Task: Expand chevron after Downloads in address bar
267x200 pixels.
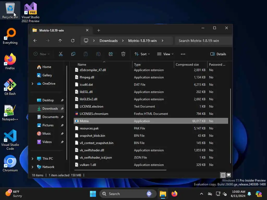Action: (x=123, y=41)
